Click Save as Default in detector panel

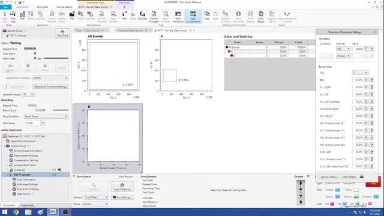(x=329, y=176)
